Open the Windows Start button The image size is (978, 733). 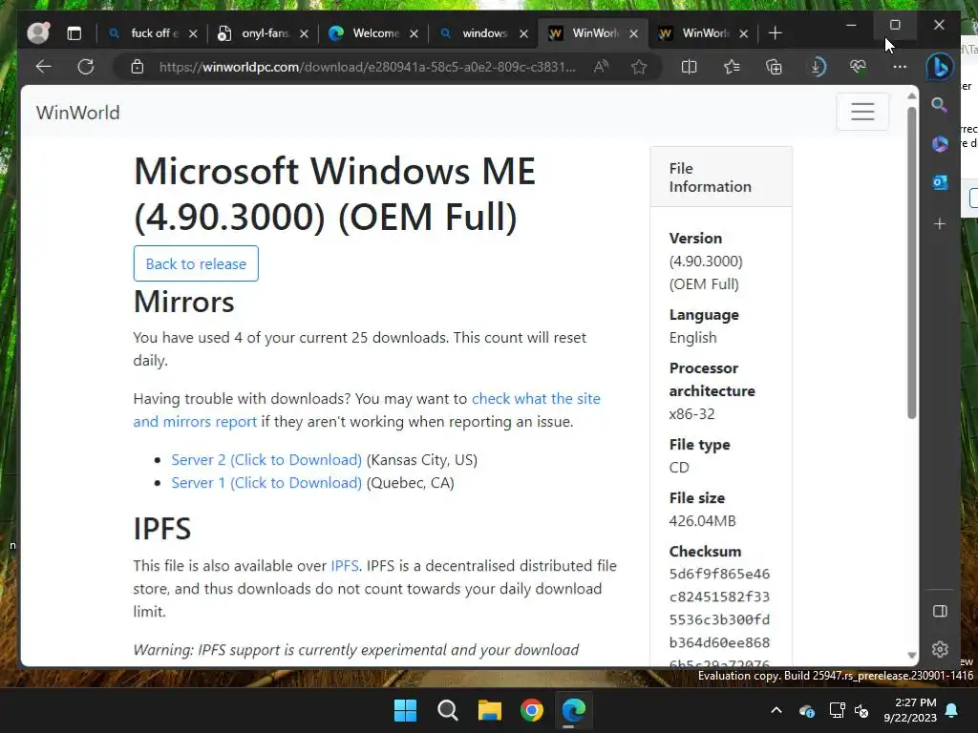click(405, 710)
